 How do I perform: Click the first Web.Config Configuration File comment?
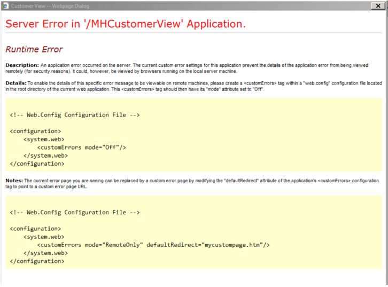point(75,114)
